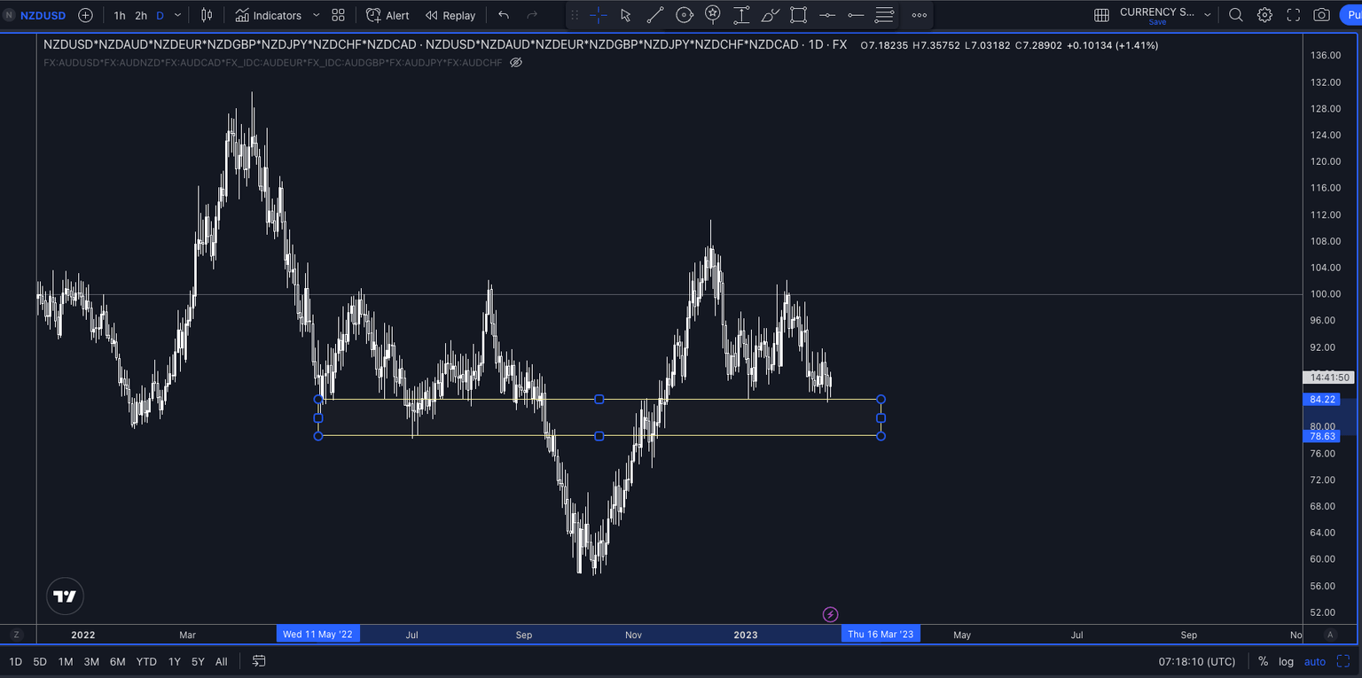
Task: Select the Trend Line drawing tool
Action: click(x=656, y=15)
